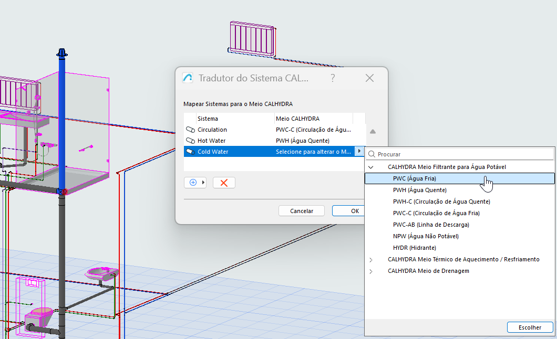Click the Escolher button

[530, 327]
